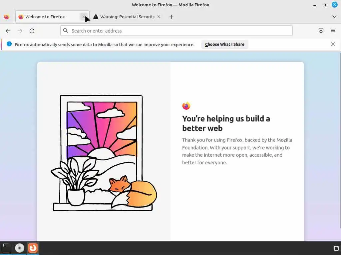The image size is (341, 255).
Task: Open the Save to Pocket icon
Action: (321, 31)
